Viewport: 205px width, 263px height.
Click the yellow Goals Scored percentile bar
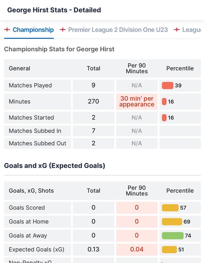pos(170,208)
